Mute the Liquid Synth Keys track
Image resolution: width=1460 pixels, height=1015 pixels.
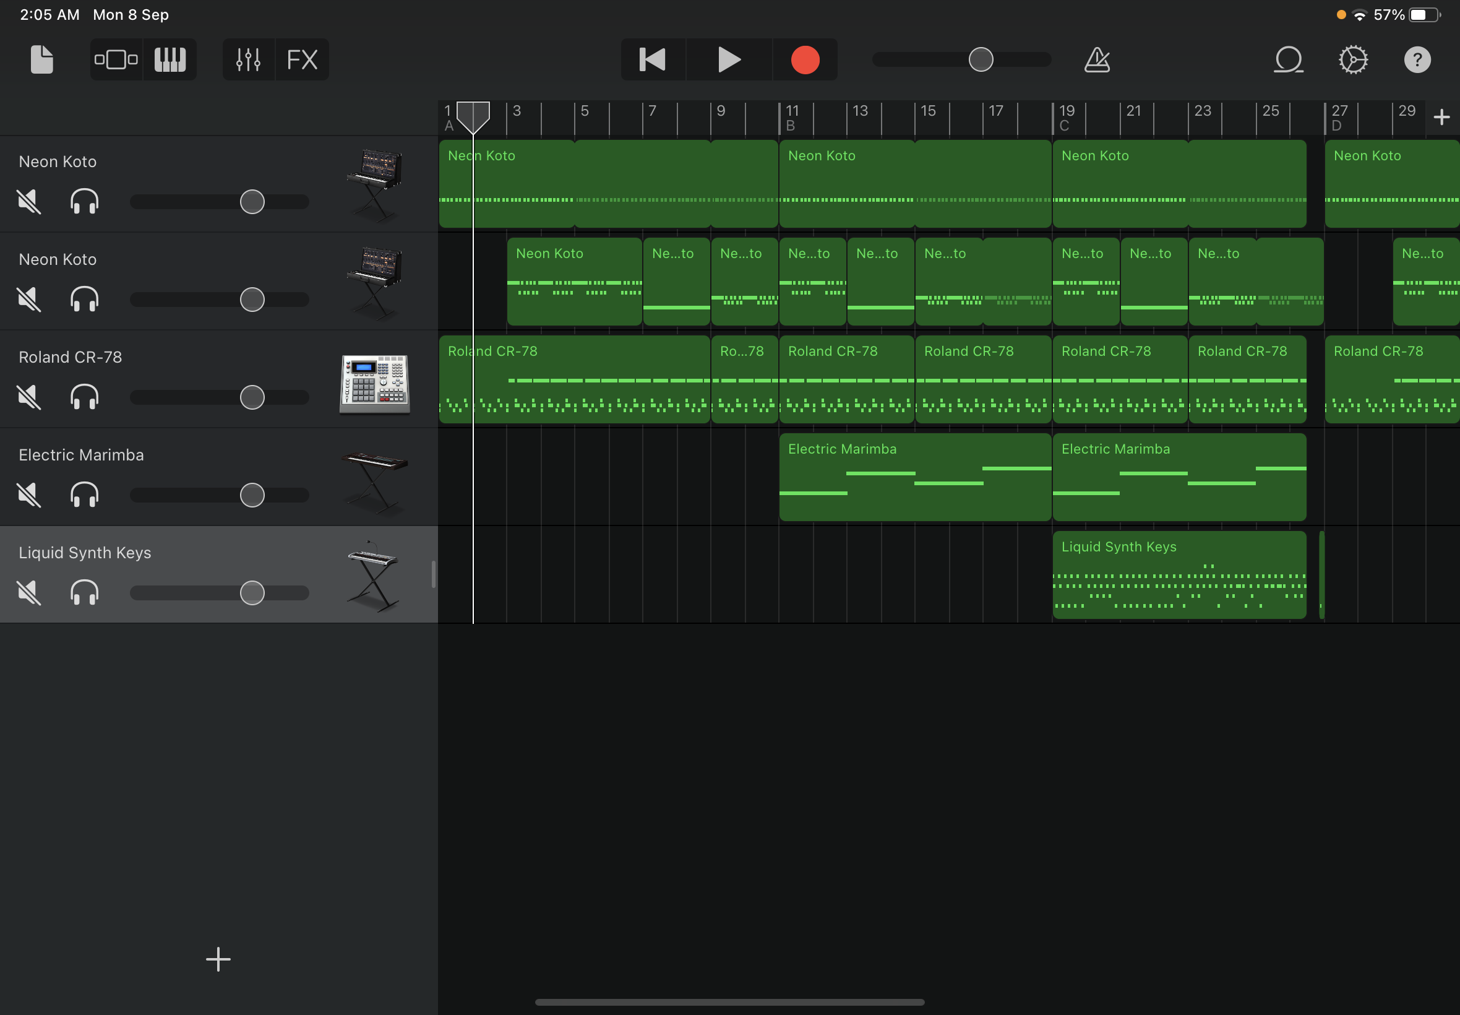29,593
